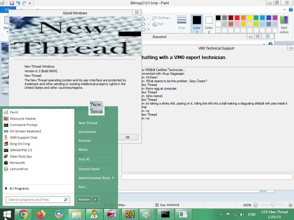Click the Start button on the taskbar
294x220 pixels.
pyautogui.click(x=7, y=214)
